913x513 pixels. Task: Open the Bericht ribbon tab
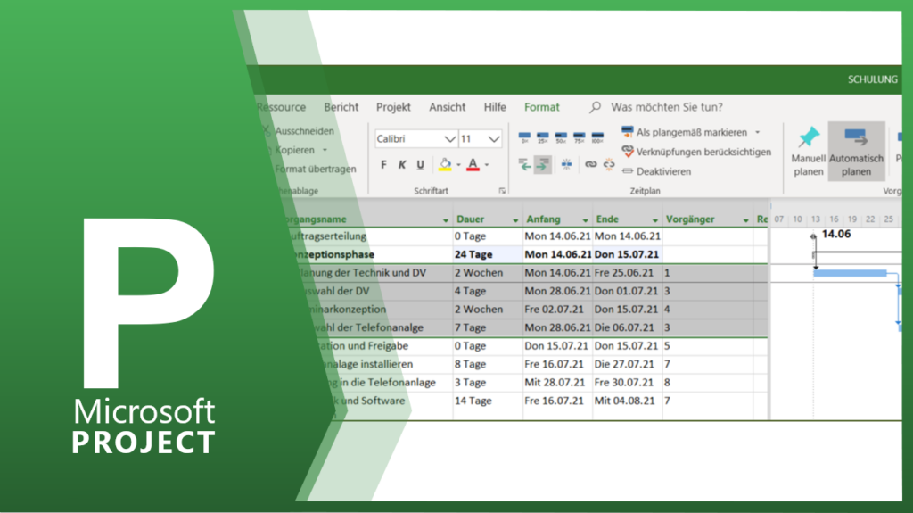click(341, 107)
